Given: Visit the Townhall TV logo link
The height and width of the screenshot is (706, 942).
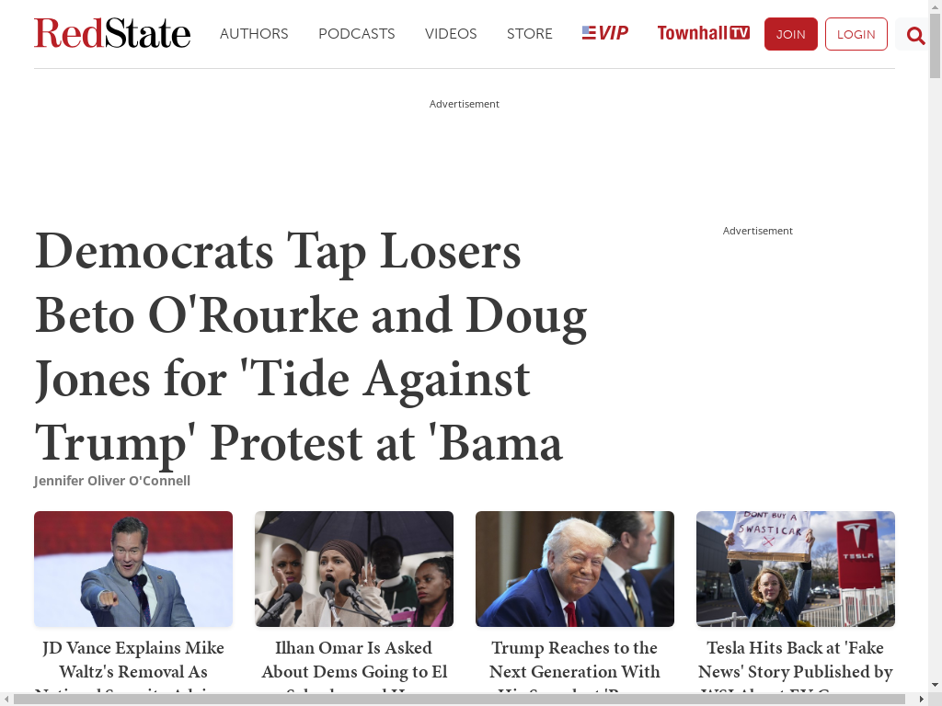Looking at the screenshot, I should 704,33.
